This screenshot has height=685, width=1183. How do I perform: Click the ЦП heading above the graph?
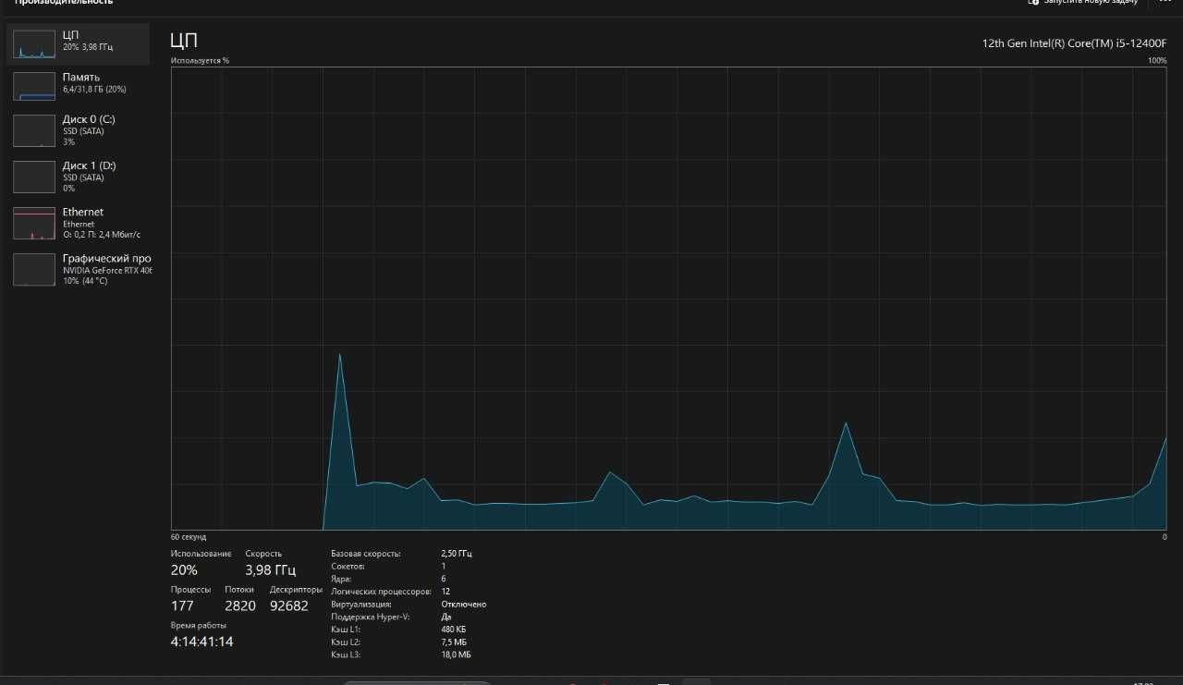184,40
